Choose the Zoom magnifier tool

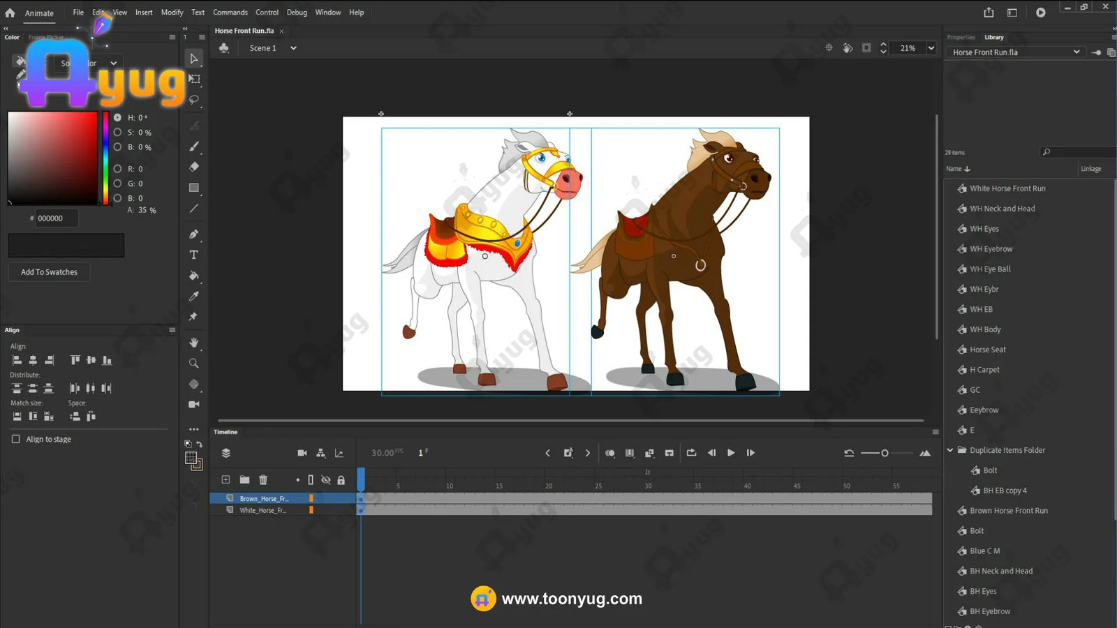click(x=194, y=364)
